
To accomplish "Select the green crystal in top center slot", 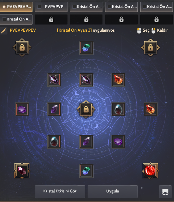I will 86,48.
